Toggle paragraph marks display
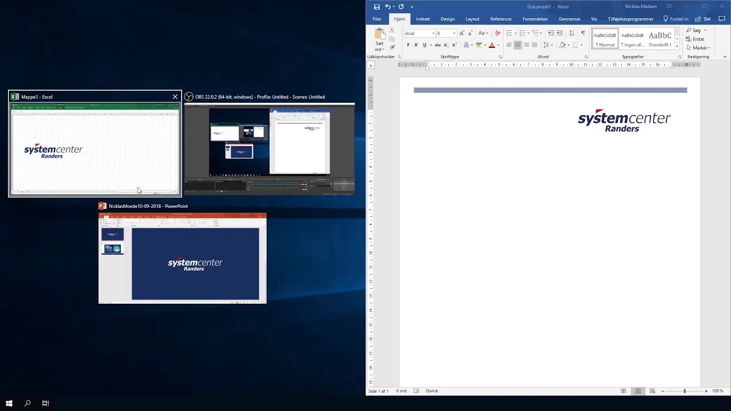731x411 pixels. 583,33
